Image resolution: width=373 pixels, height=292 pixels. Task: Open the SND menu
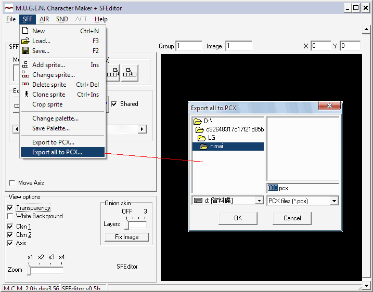tap(62, 19)
